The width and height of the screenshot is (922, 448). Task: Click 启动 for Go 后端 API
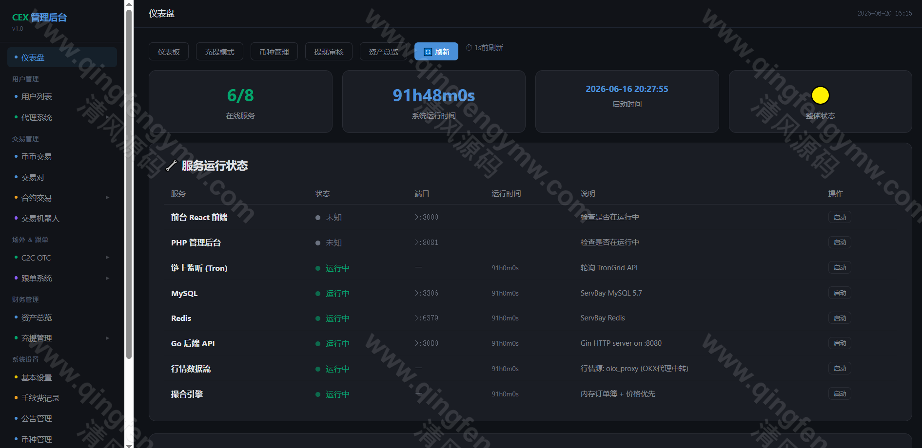[x=840, y=343]
